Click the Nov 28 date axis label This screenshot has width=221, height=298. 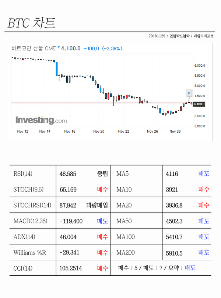coord(175,132)
